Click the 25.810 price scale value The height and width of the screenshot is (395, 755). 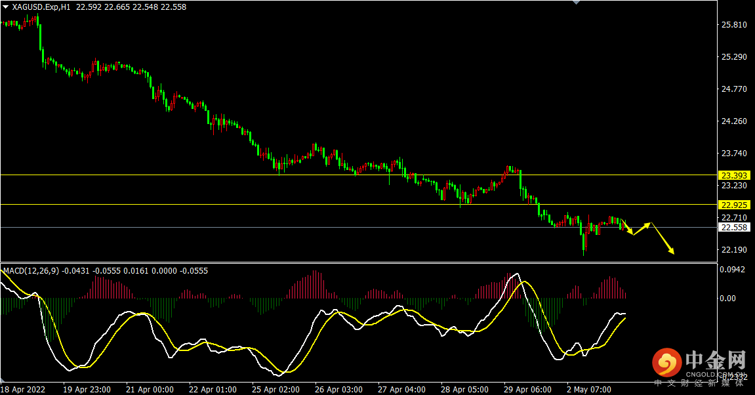pos(734,24)
